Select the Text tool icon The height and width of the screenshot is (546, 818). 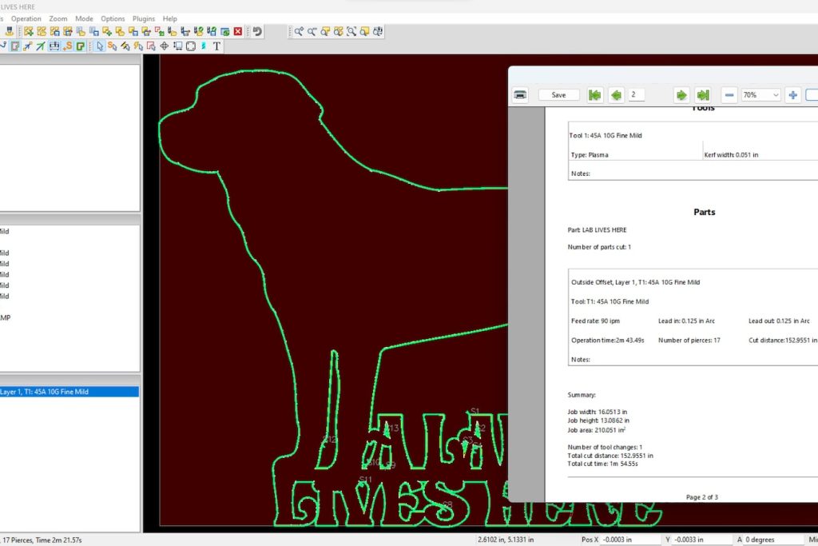click(x=216, y=46)
